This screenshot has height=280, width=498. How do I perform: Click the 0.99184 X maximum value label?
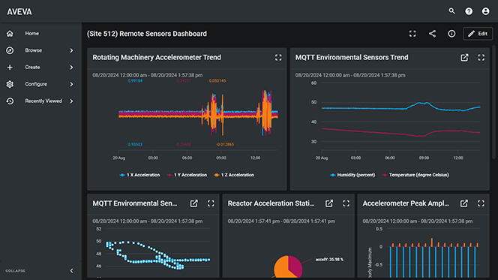click(135, 81)
